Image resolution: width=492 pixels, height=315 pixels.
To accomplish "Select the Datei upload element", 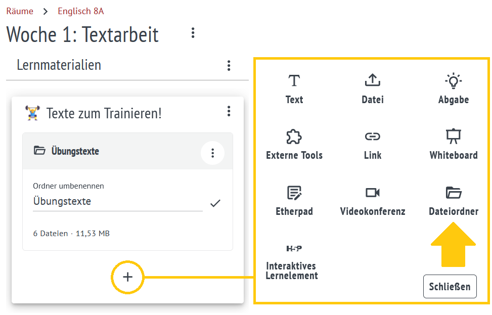I will click(372, 88).
